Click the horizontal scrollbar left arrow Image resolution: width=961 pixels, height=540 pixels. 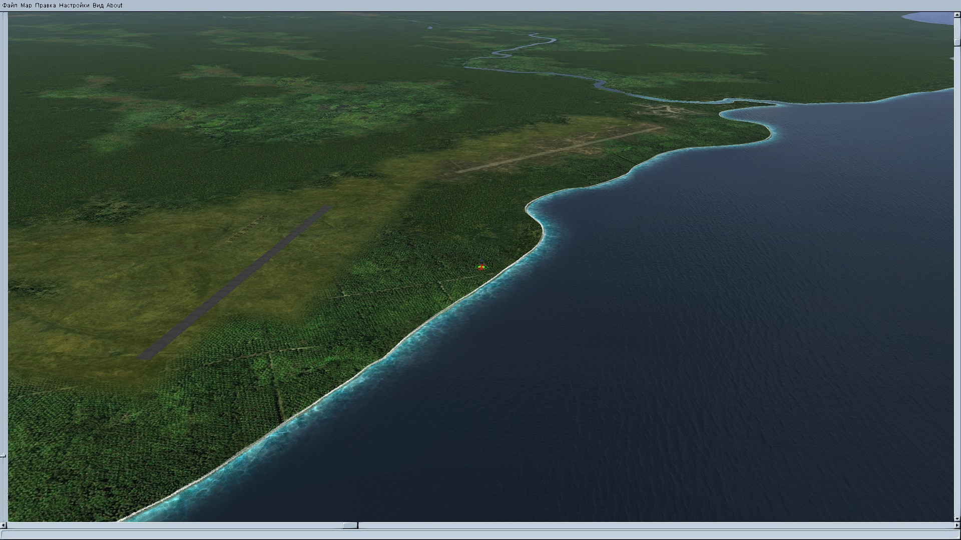pos(4,525)
